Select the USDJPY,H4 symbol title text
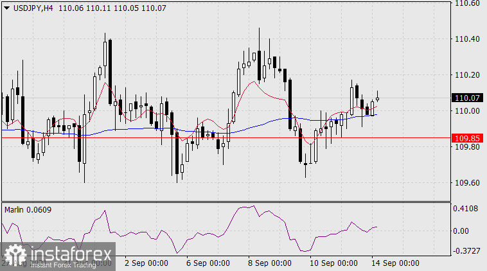 33,8
